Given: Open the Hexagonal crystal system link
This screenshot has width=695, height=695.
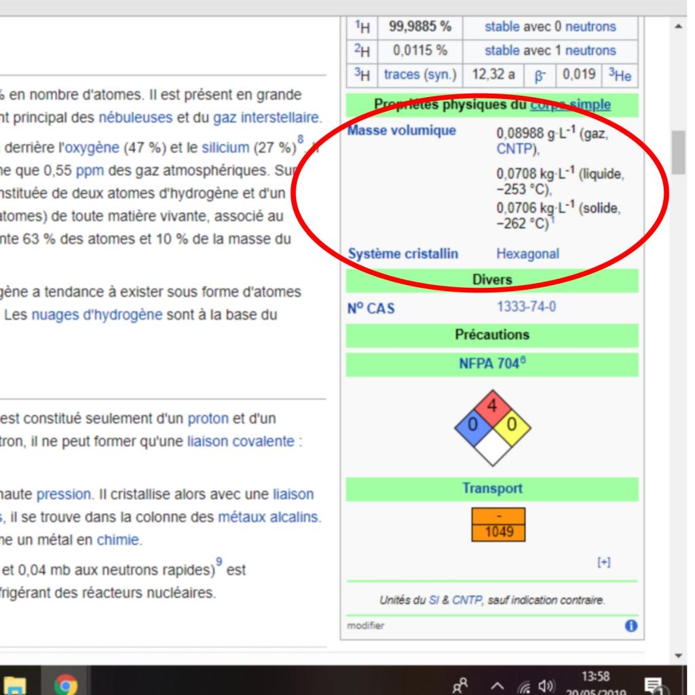Looking at the screenshot, I should pos(527,254).
